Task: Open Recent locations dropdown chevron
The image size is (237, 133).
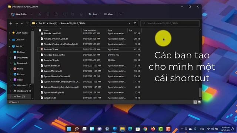Action: click(x=22, y=23)
